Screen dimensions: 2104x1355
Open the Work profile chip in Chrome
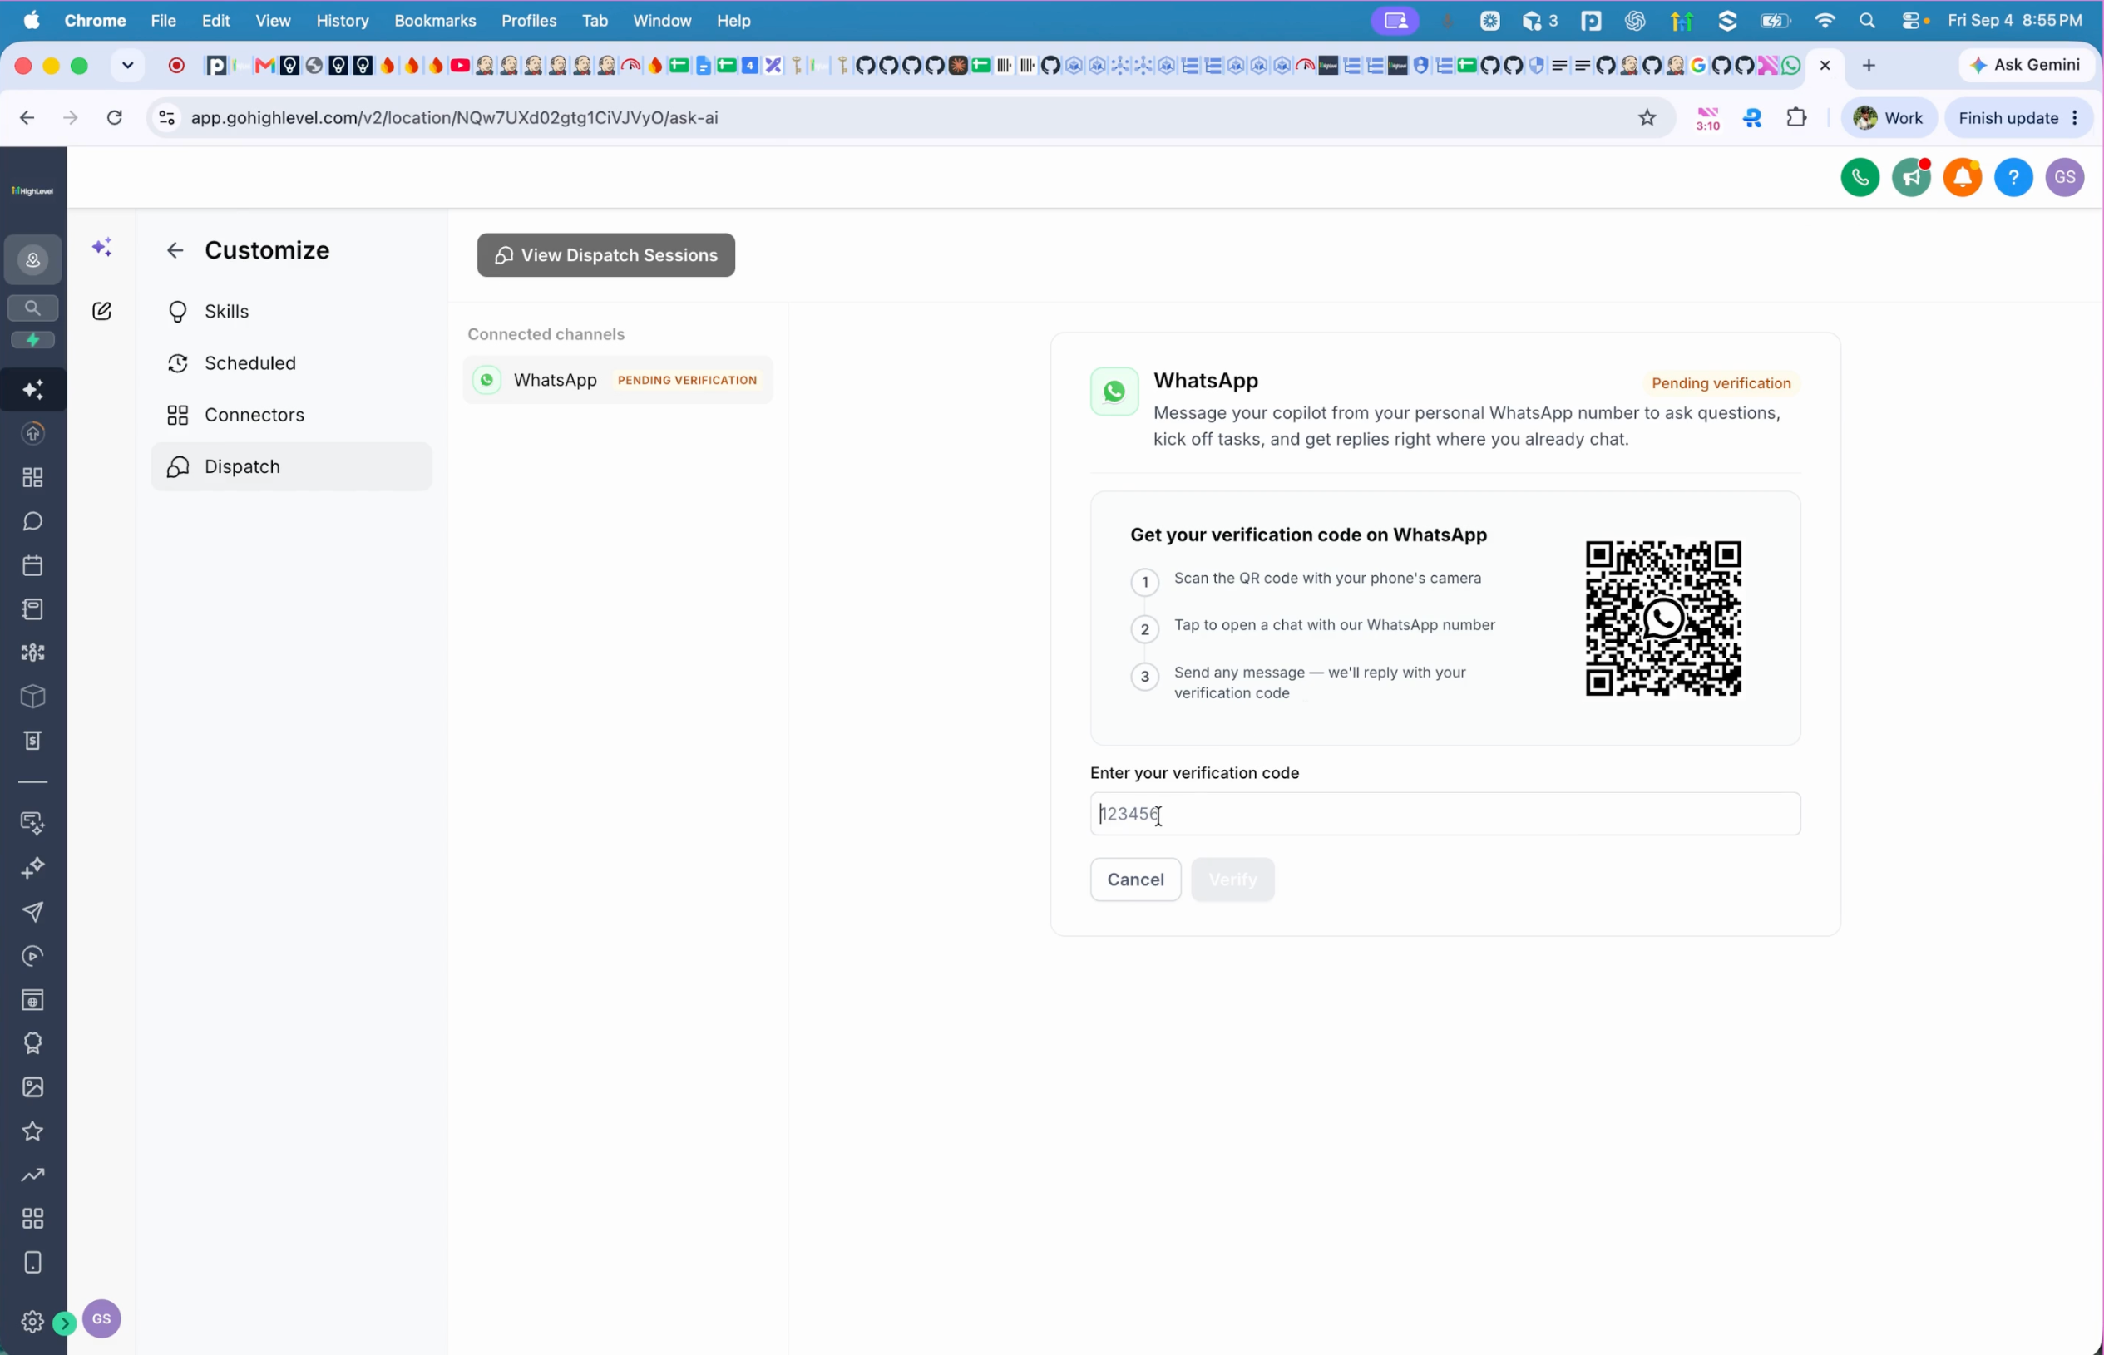tap(1888, 118)
